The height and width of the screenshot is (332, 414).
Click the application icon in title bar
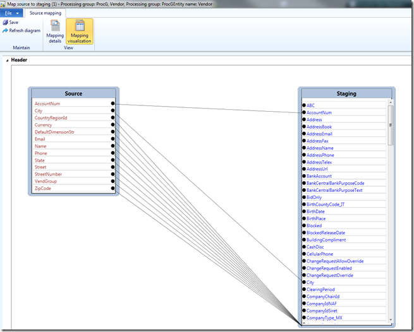tap(3, 4)
